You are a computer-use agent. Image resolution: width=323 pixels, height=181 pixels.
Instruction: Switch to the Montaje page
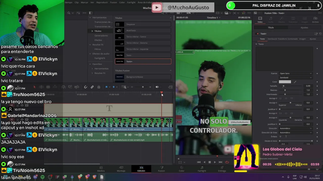click(x=121, y=169)
